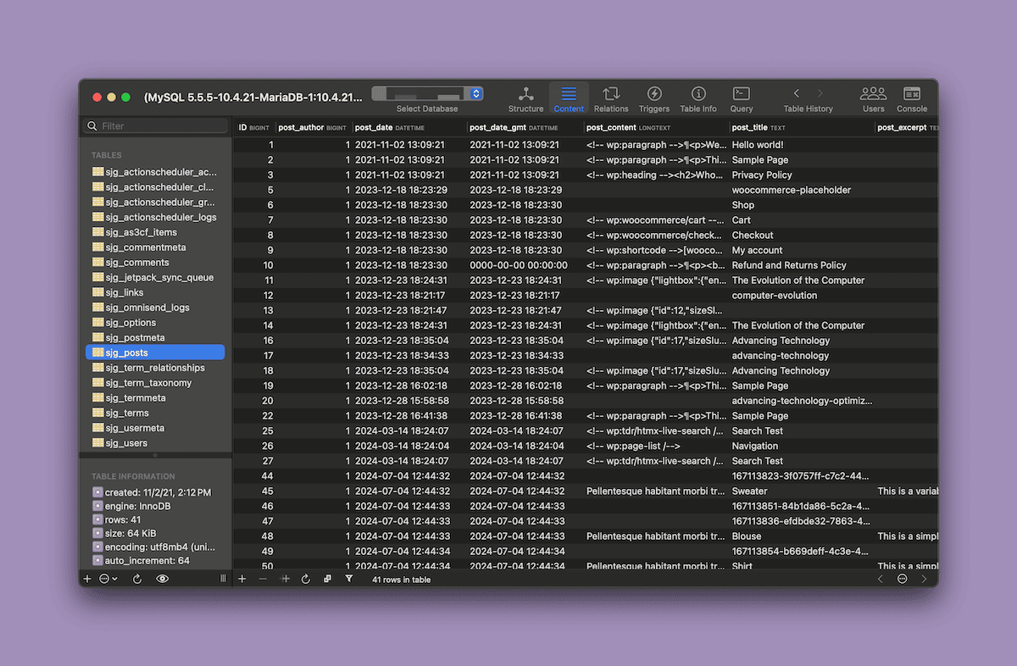
Task: Select the sjg_term_relationships table
Action: (155, 368)
